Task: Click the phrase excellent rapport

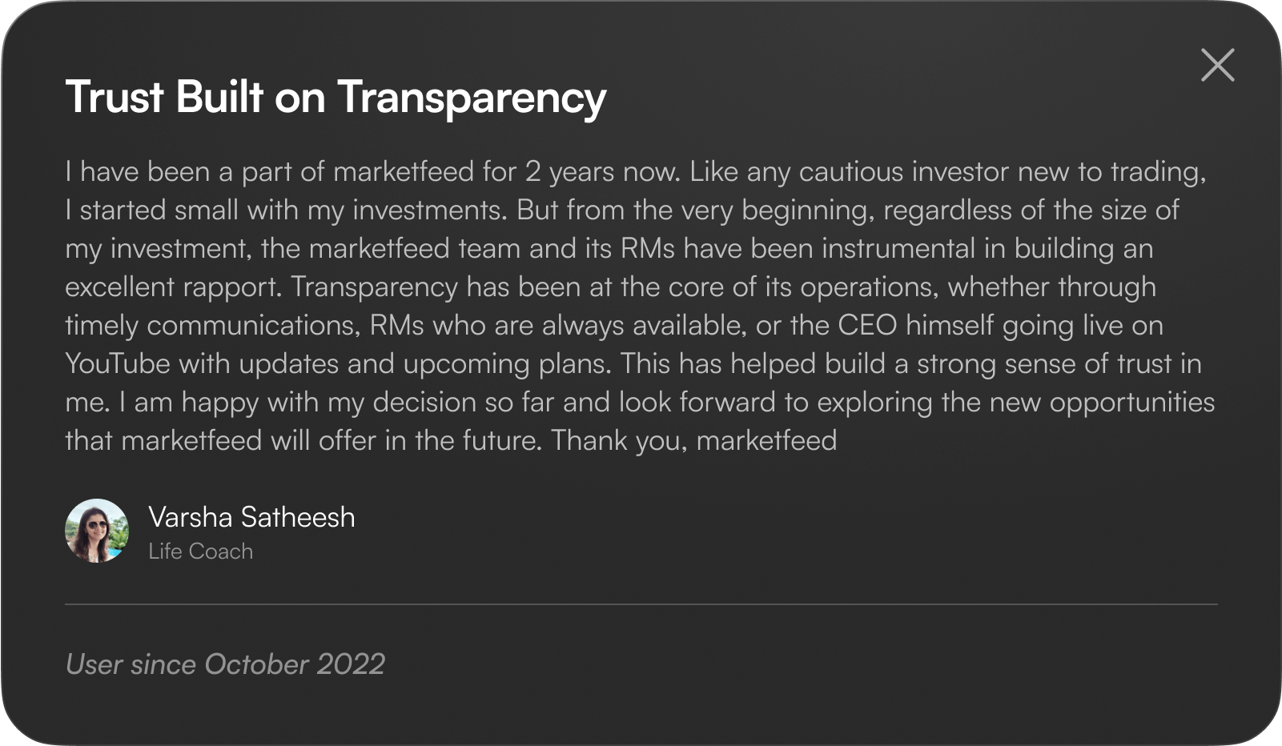Action: [x=173, y=287]
